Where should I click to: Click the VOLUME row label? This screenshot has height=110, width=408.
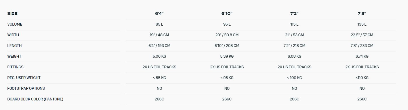15,24
